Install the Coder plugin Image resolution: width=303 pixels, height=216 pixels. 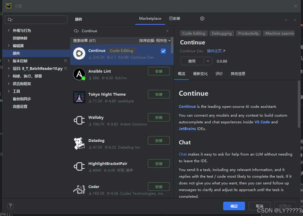[159, 187]
